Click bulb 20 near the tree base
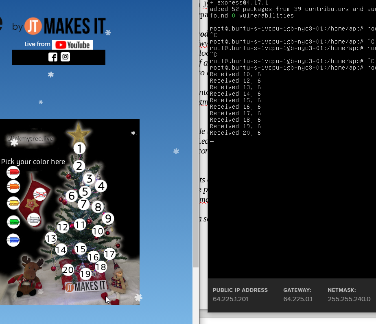 pyautogui.click(x=68, y=269)
